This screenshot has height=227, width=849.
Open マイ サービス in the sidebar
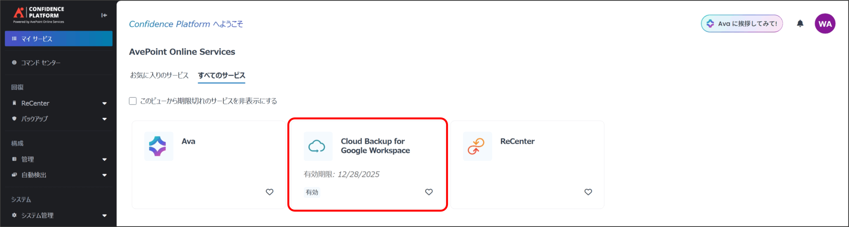point(59,39)
